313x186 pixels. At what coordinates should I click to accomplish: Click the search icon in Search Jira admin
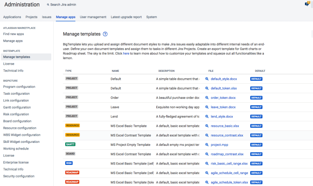pos(48,5)
